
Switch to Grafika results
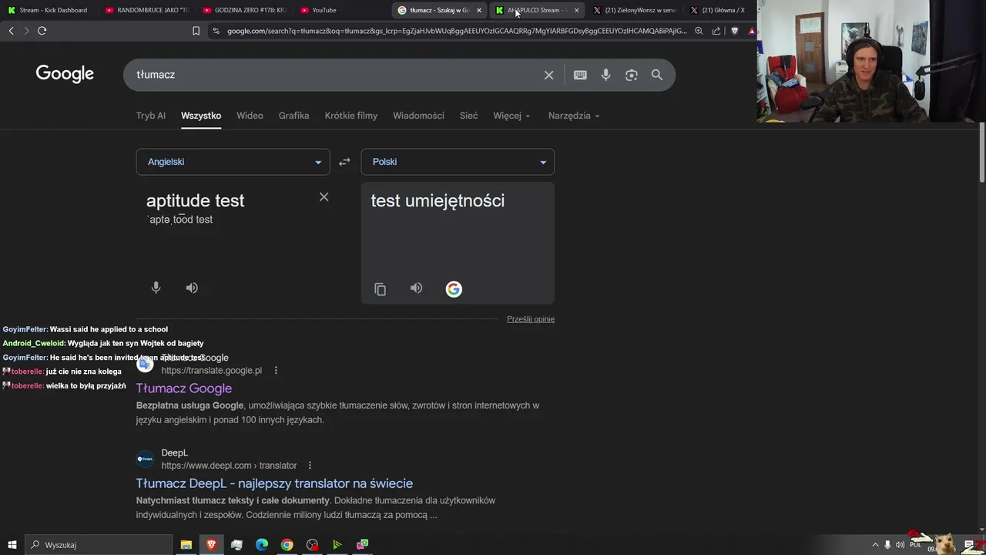click(293, 116)
